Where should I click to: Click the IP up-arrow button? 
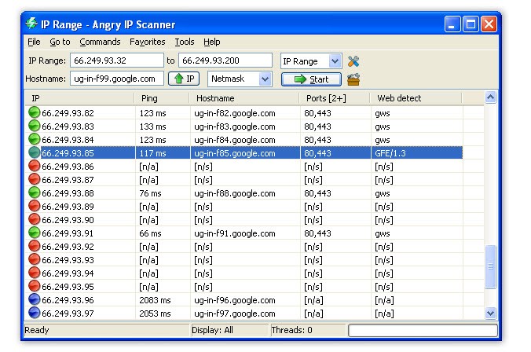point(184,79)
